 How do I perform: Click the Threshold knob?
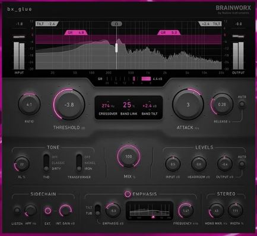[69, 105]
